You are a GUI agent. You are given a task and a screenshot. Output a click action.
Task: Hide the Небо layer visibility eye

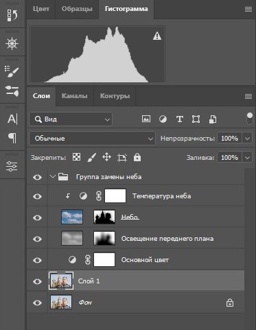point(37,217)
